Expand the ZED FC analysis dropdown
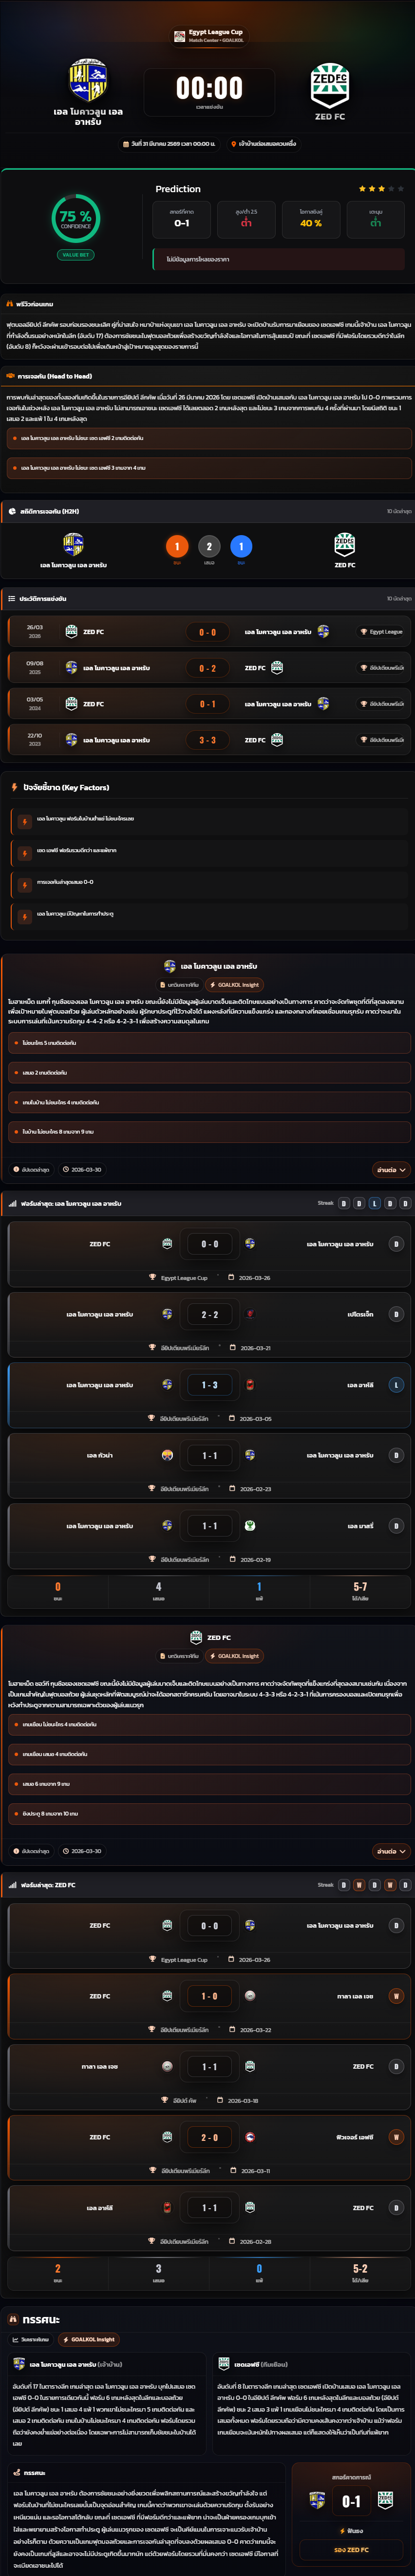 pos(390,1851)
